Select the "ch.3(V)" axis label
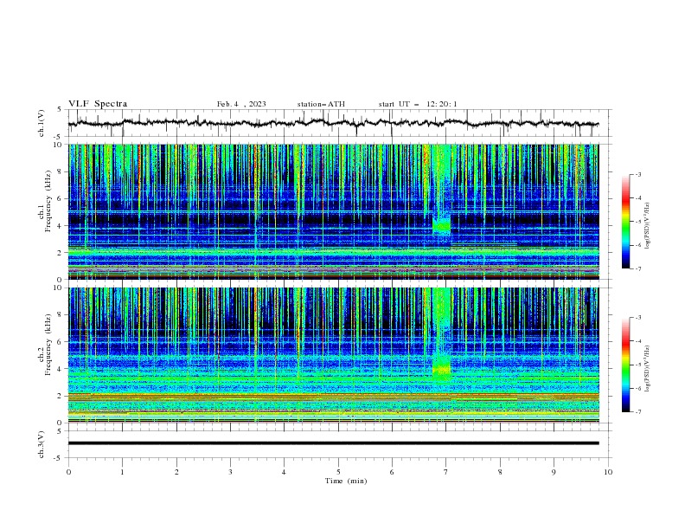Screen dimensions: 685x530 coord(42,444)
